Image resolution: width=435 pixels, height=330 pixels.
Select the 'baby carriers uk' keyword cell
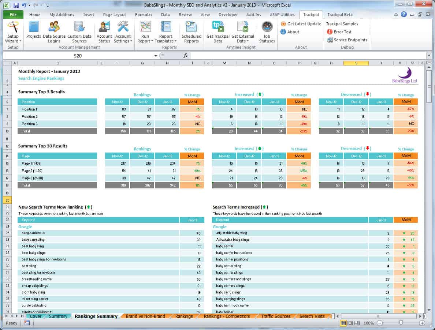point(98,233)
